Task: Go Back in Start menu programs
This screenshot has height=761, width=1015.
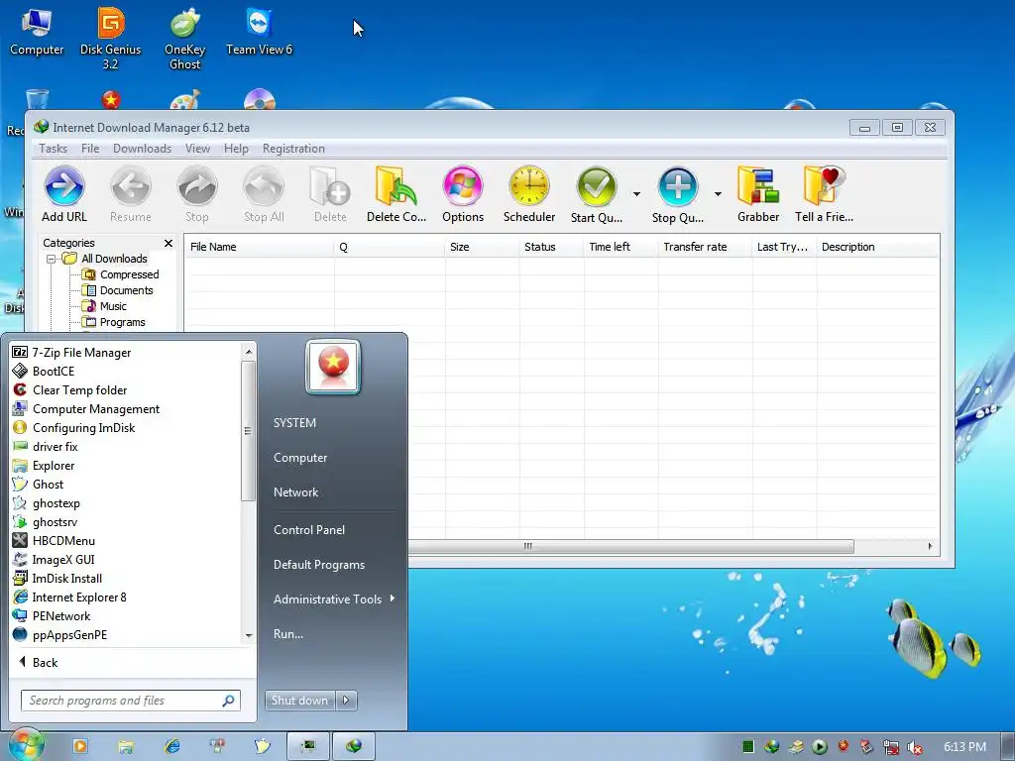Action: coord(39,662)
